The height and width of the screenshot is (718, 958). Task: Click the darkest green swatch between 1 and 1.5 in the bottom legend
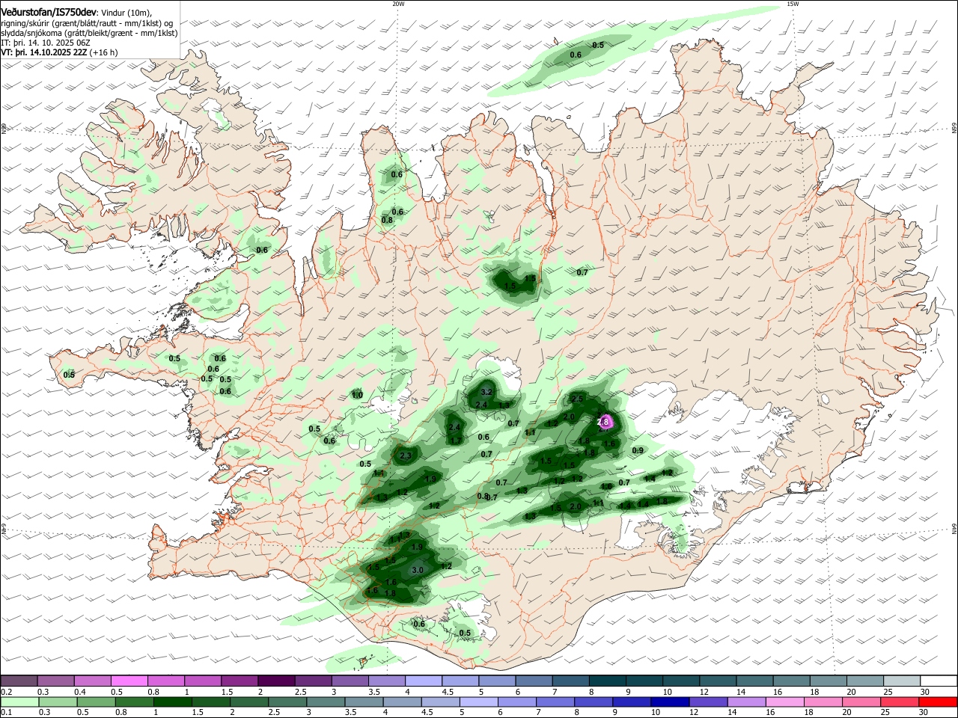click(172, 702)
